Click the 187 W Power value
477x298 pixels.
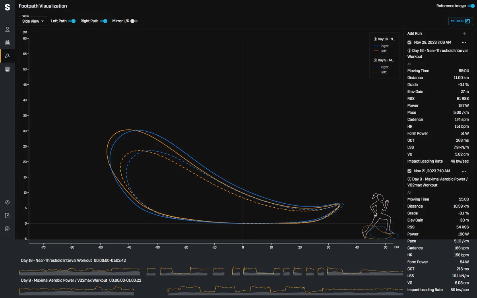pos(463,105)
